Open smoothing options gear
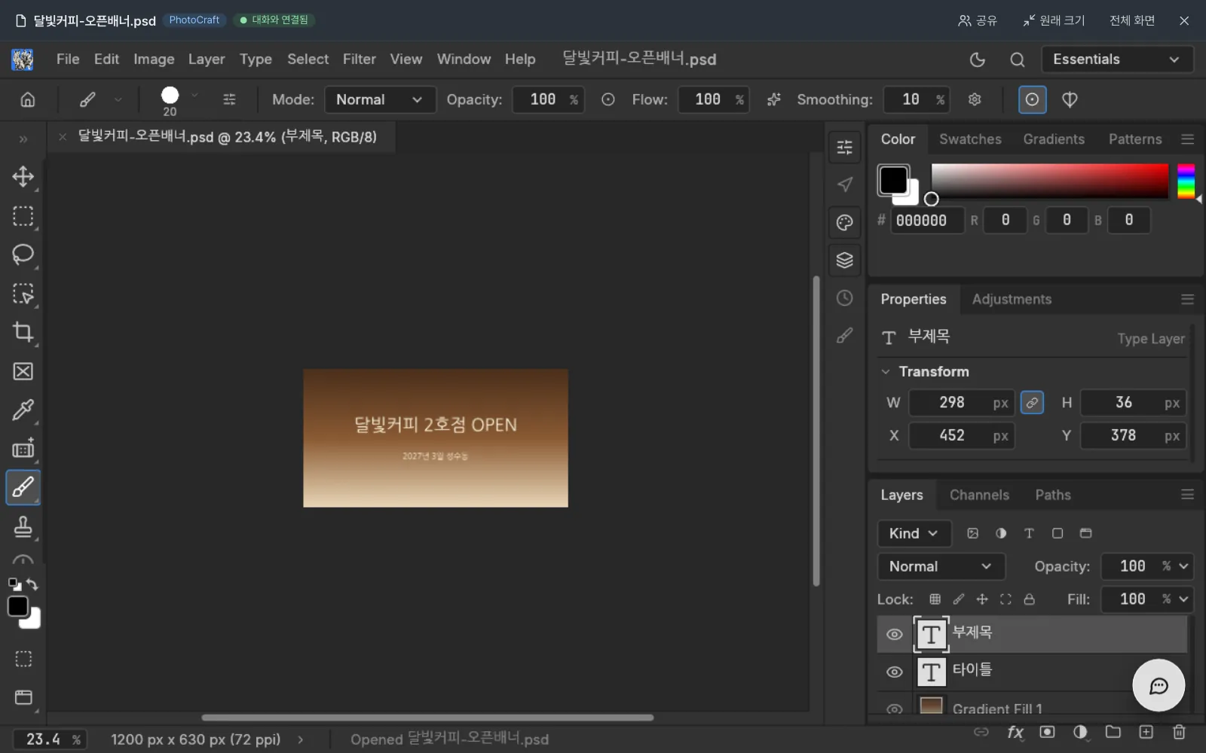The width and height of the screenshot is (1206, 753). pyautogui.click(x=975, y=99)
